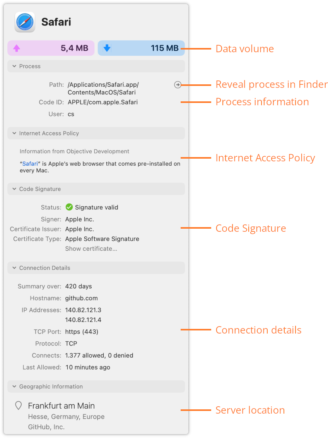Viewport: 328px width, 438px height.
Task: Collapse the Geographic Information section
Action: [14, 387]
